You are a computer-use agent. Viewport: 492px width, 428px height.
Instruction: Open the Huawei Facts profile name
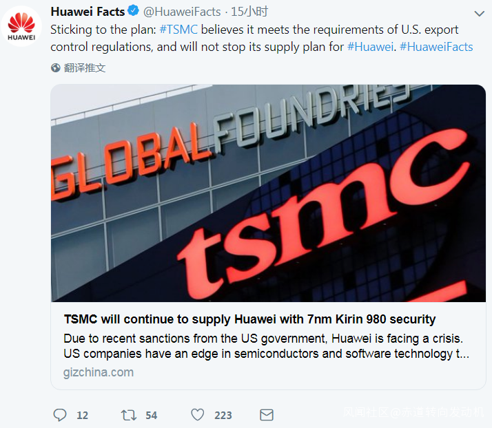[88, 12]
